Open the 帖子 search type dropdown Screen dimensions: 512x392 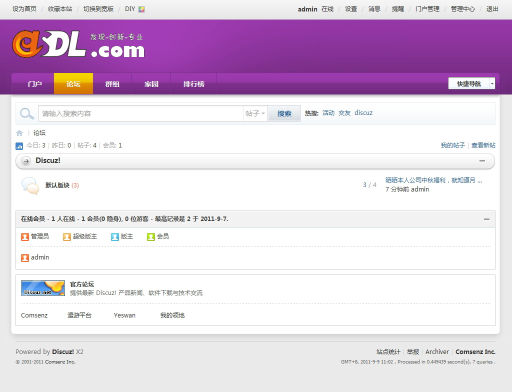[255, 113]
